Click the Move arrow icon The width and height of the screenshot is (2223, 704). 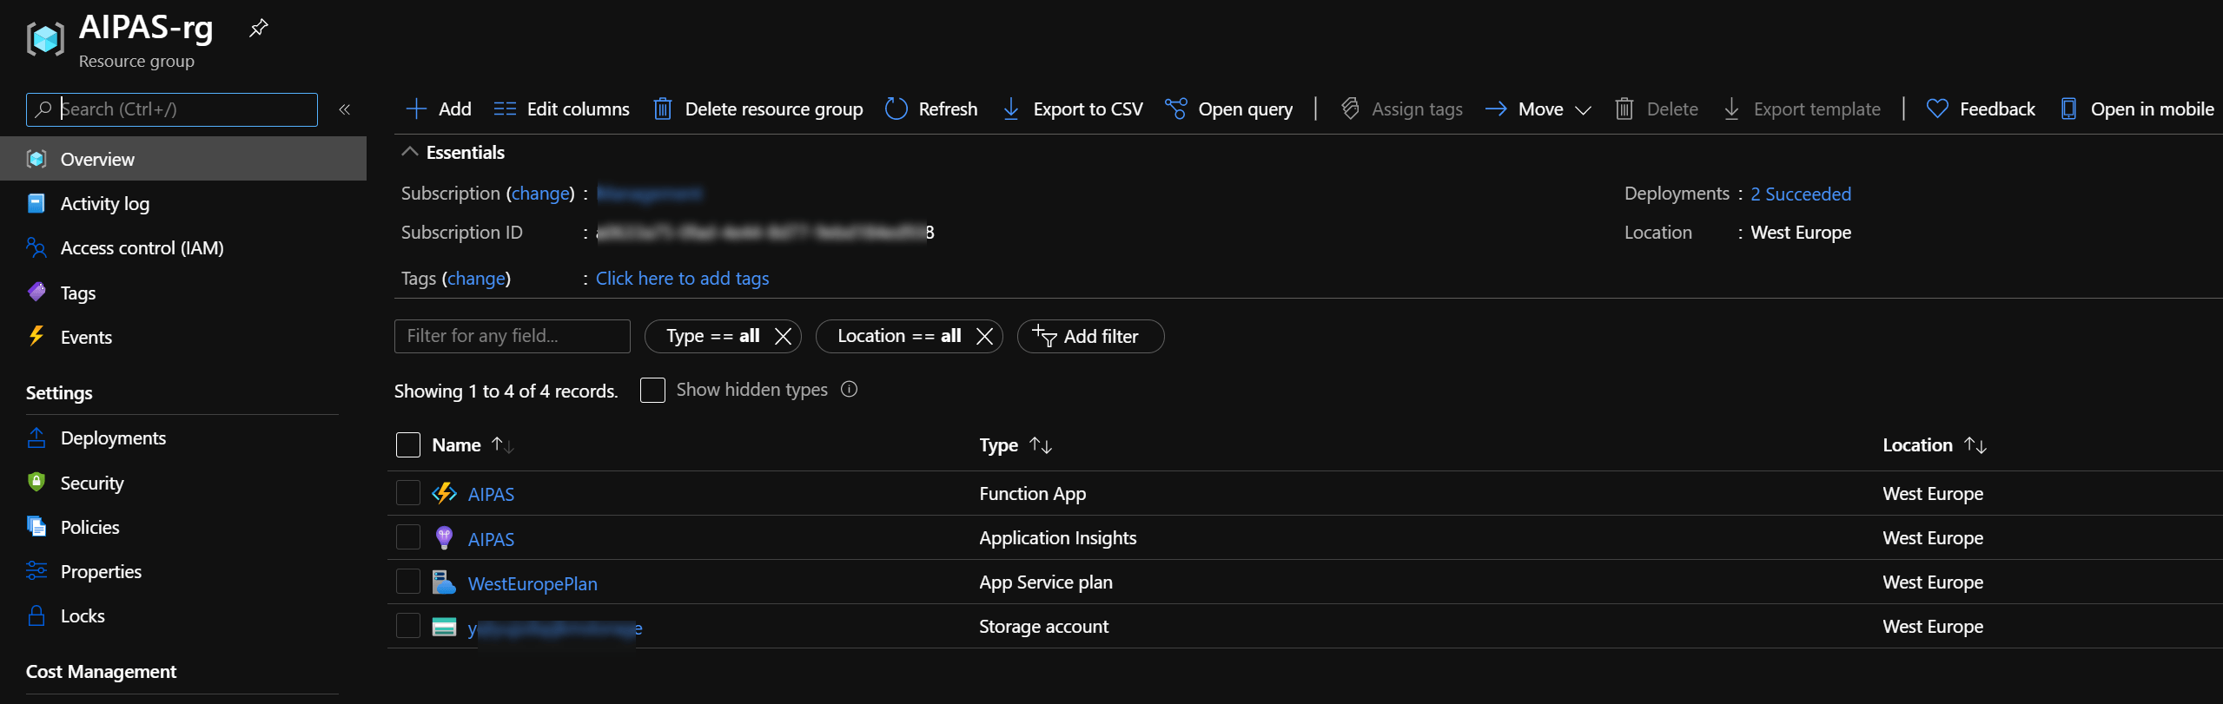[x=1496, y=109]
